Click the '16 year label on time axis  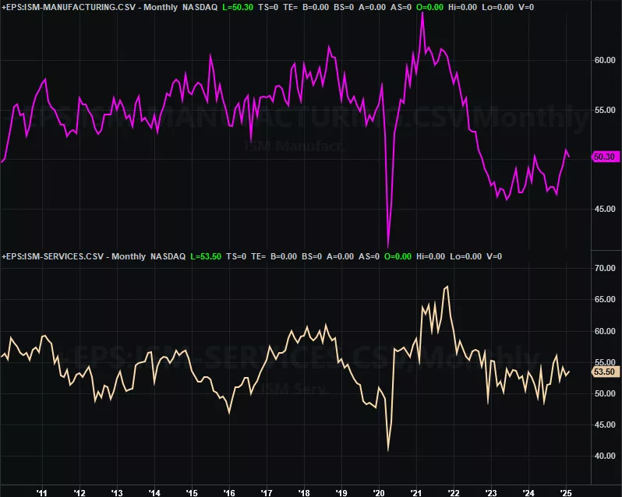tap(228, 492)
